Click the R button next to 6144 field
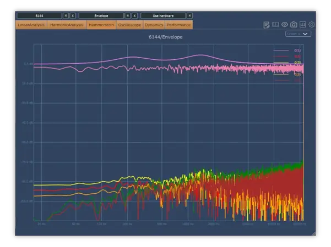Viewport: 331px width, 247px height. point(66,16)
